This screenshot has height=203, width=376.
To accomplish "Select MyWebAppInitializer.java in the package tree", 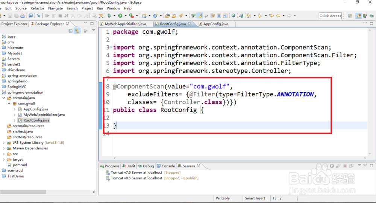I will point(42,115).
